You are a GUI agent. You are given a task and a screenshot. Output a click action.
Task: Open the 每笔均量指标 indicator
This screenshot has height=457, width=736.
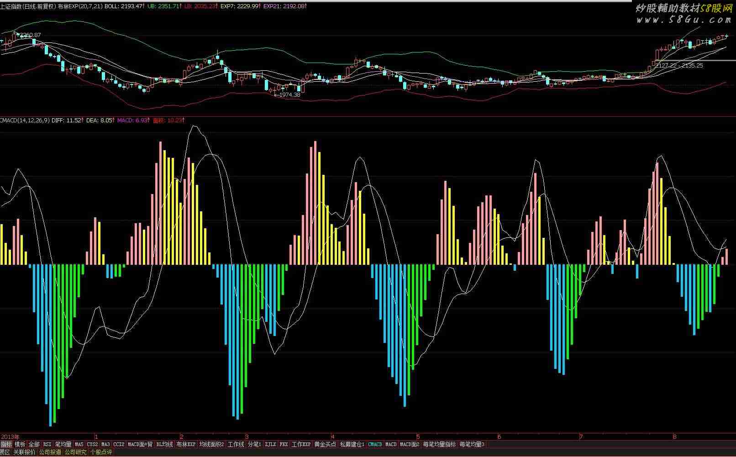(439, 444)
